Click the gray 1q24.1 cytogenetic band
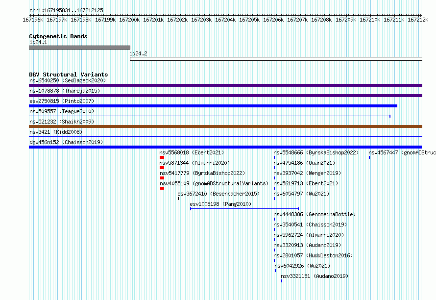Screen dimensions: 436x300 [x=79, y=48]
